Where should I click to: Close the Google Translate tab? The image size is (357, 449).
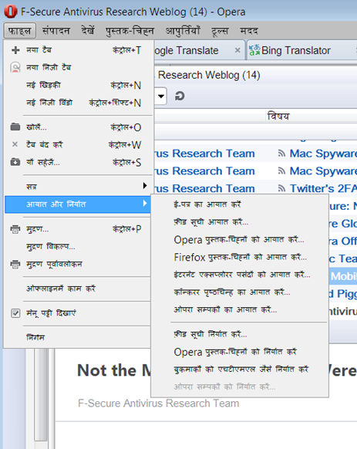237,50
